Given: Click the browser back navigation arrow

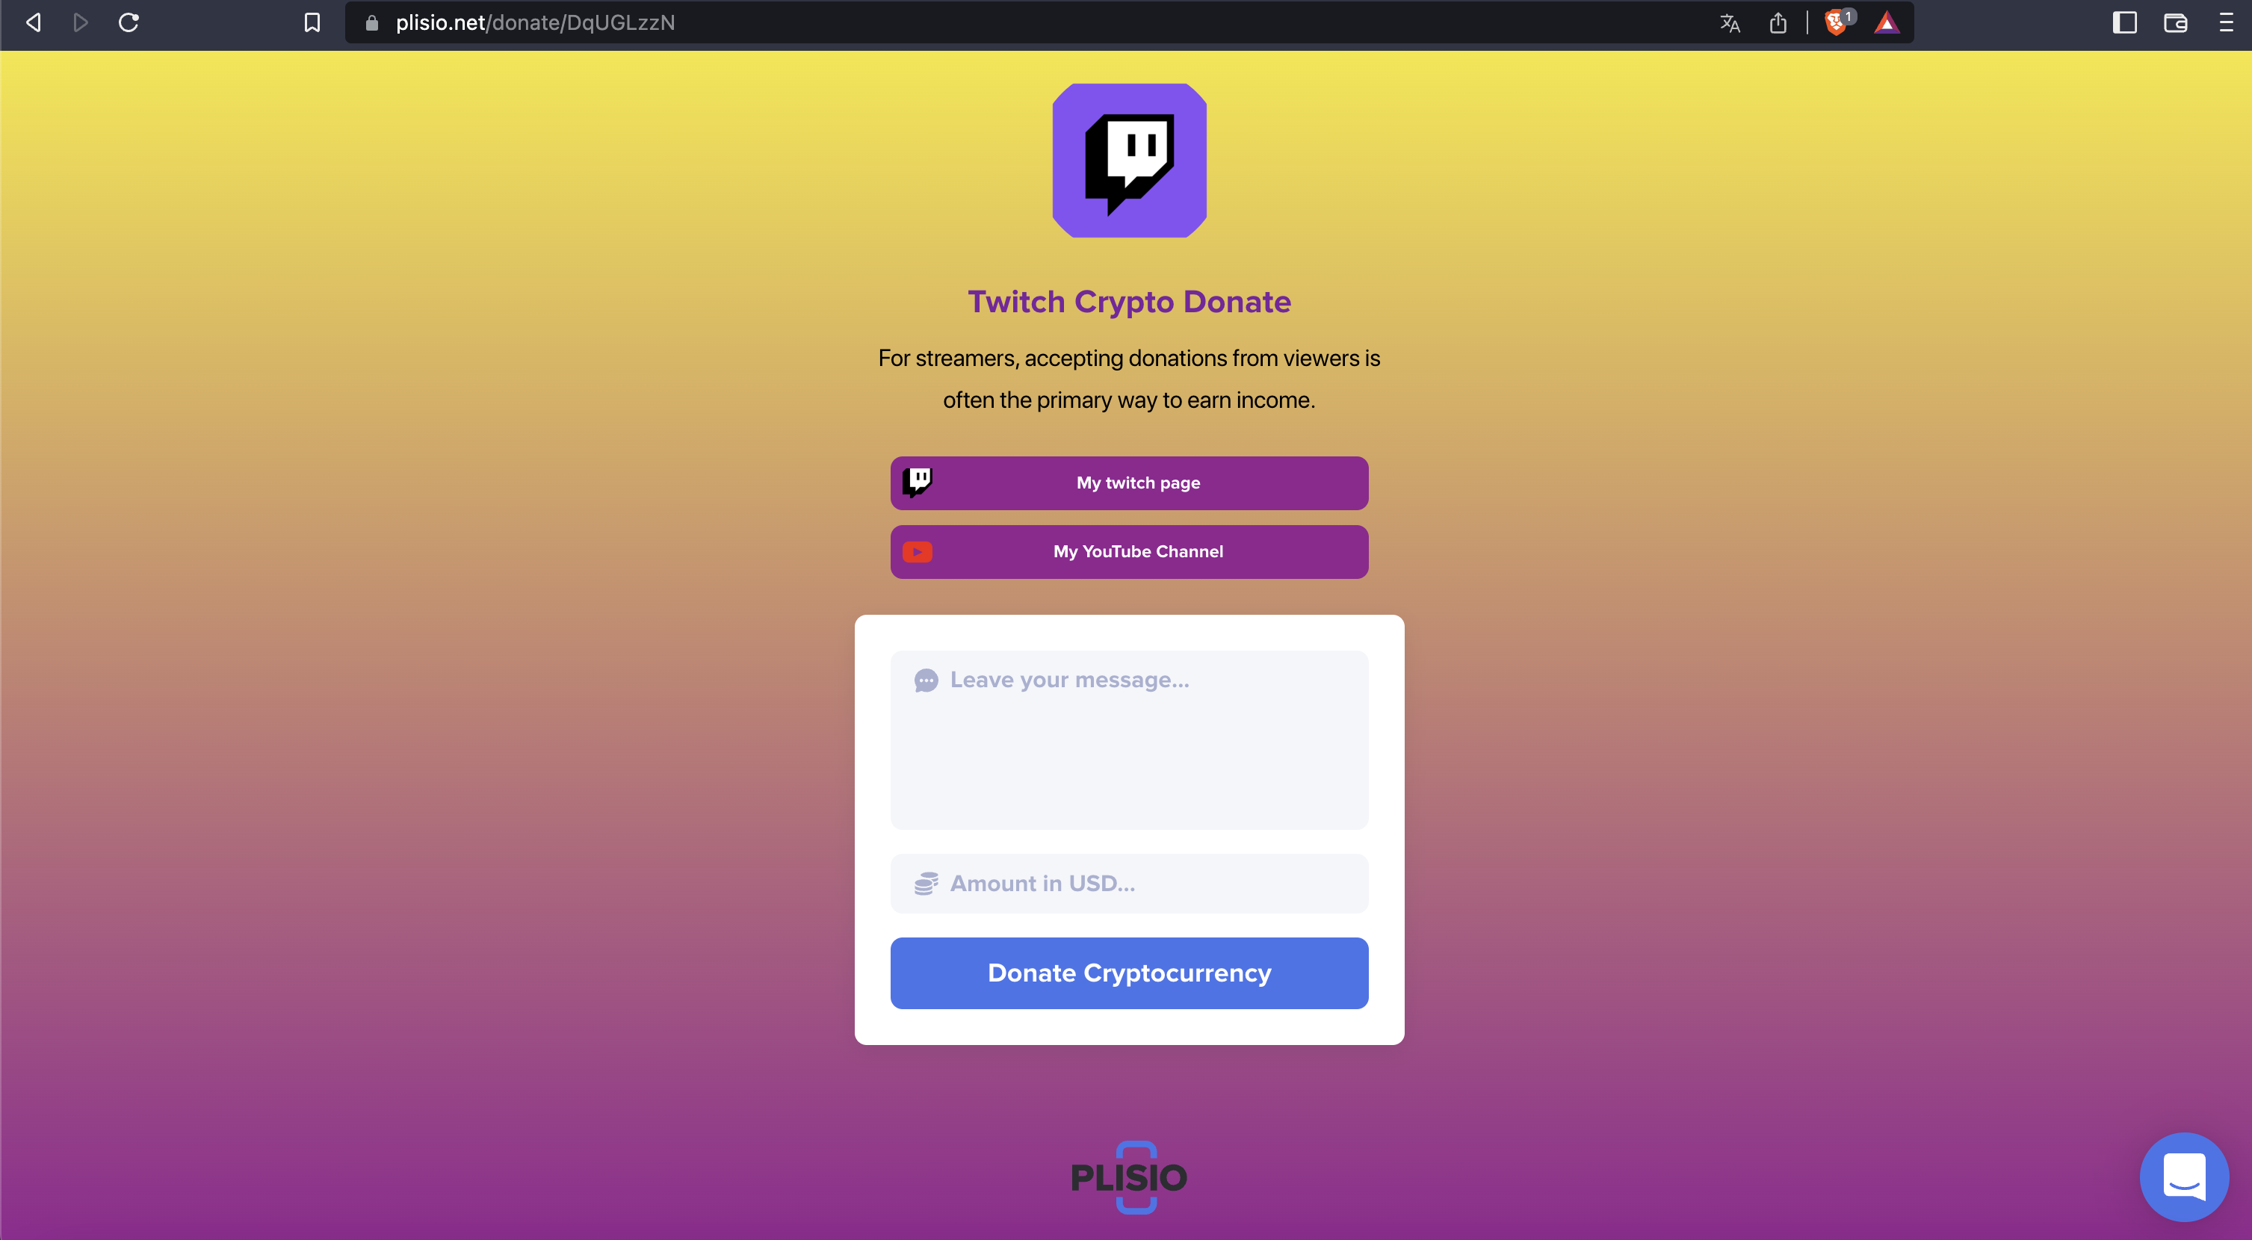Looking at the screenshot, I should 34,22.
